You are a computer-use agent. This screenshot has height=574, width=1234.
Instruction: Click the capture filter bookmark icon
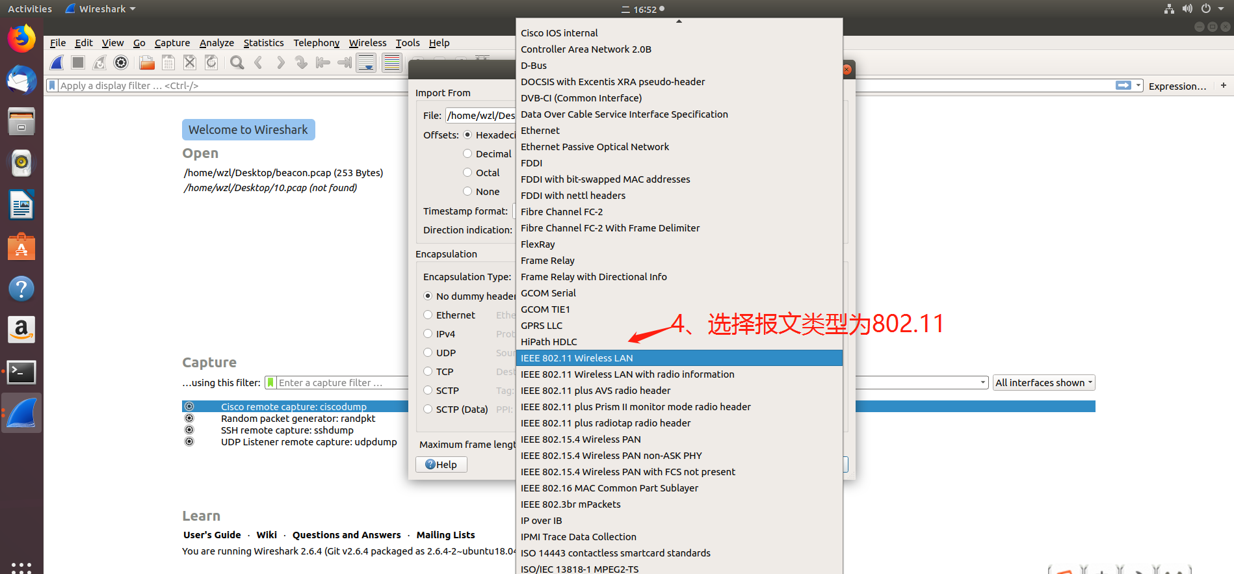(270, 383)
